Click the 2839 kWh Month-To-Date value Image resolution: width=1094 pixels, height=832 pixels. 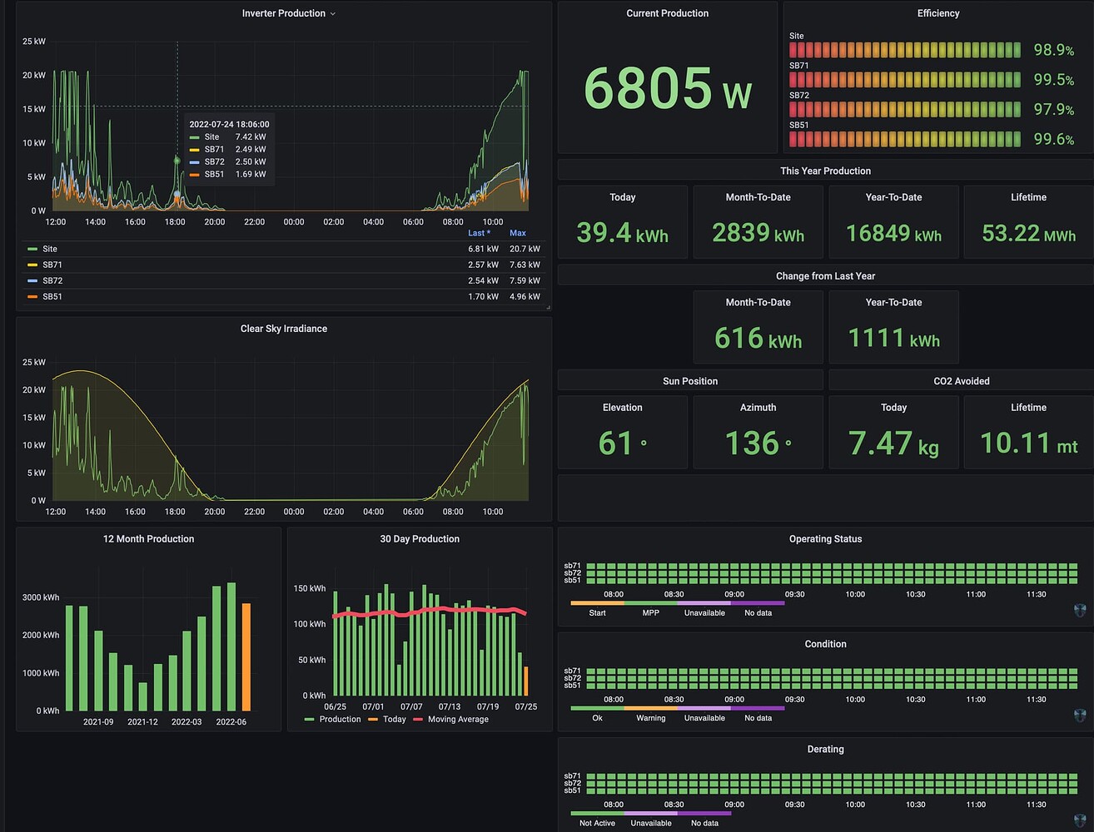pos(758,233)
